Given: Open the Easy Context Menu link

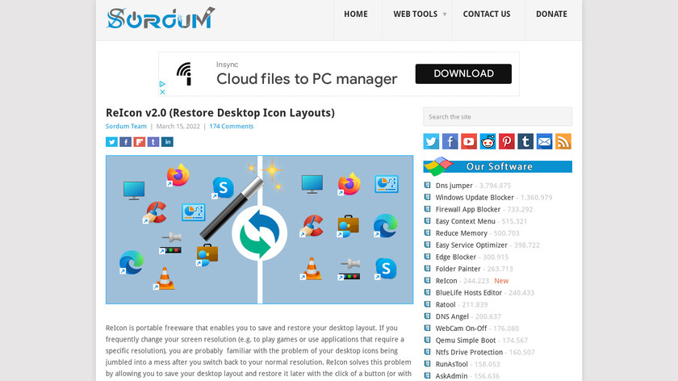Looking at the screenshot, I should tap(465, 221).
